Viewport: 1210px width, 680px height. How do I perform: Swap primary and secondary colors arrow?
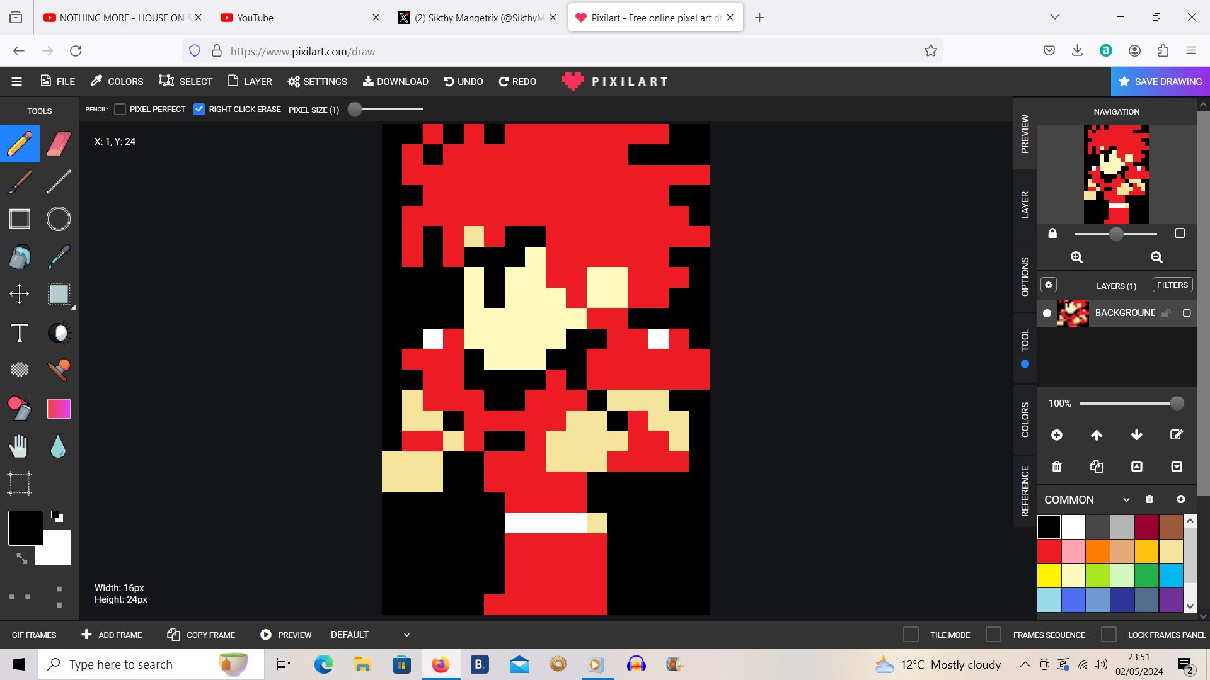[x=21, y=558]
